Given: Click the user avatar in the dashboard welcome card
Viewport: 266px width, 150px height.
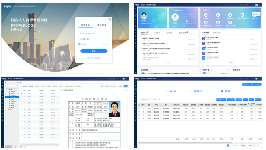Looking at the screenshot, I should point(144,16).
